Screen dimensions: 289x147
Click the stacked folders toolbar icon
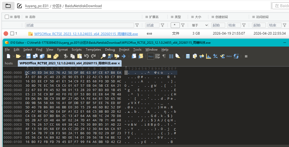tap(56, 56)
